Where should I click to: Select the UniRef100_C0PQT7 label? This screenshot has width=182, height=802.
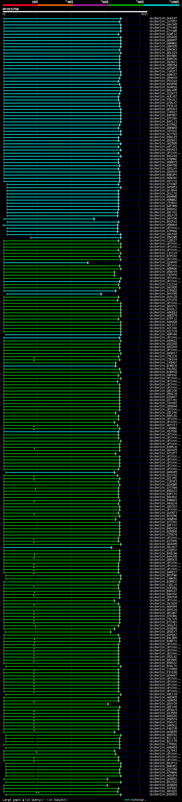click(163, 72)
